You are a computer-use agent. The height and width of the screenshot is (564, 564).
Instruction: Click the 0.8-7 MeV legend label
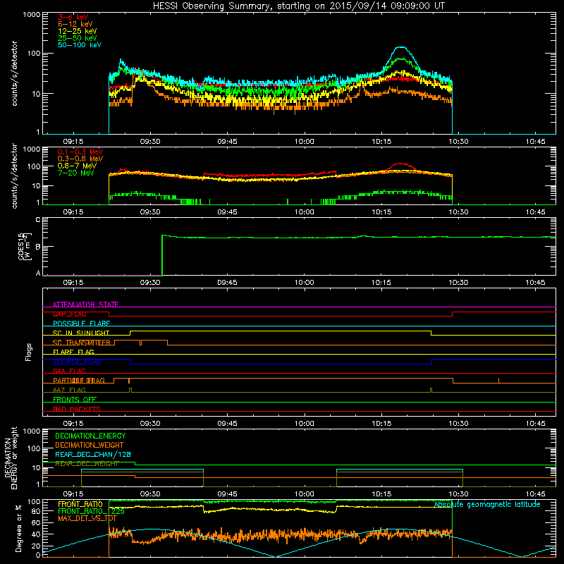point(77,166)
